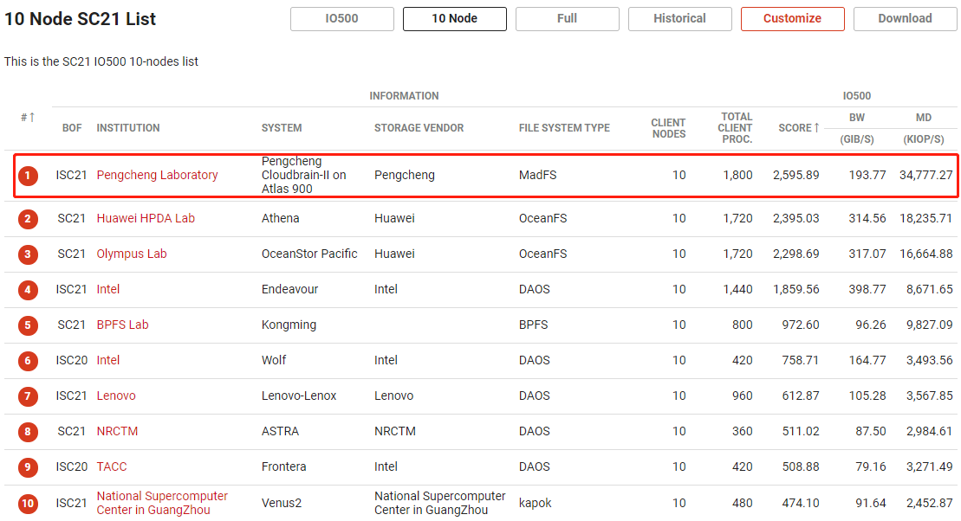Click the rank 7 circle badge
The height and width of the screenshot is (521, 961).
[28, 396]
